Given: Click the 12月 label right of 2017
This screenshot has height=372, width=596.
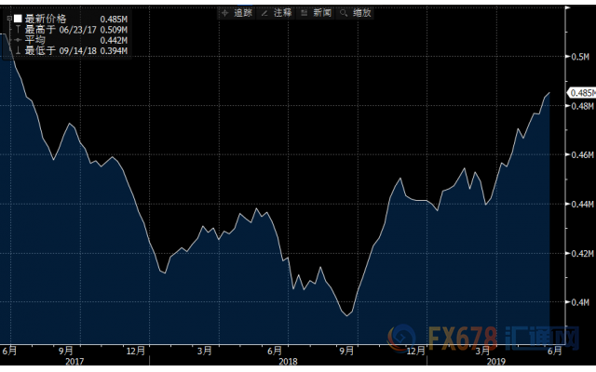Looking at the screenshot, I should tap(136, 351).
